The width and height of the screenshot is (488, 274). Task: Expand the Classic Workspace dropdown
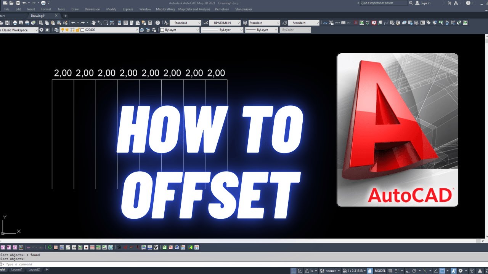pos(19,30)
